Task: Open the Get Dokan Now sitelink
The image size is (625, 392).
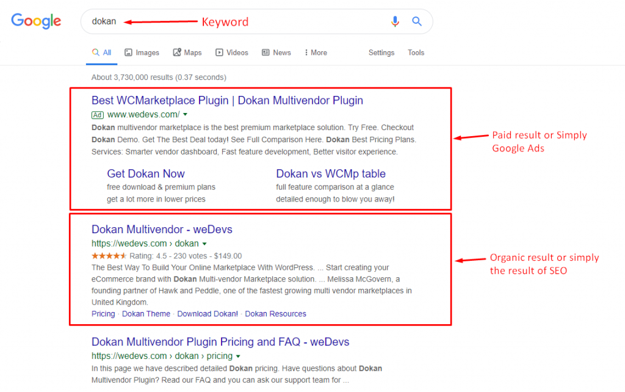Action: [x=146, y=174]
